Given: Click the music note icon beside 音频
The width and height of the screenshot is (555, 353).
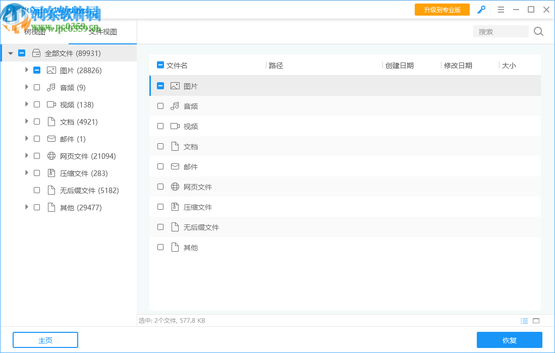Looking at the screenshot, I should coord(175,106).
